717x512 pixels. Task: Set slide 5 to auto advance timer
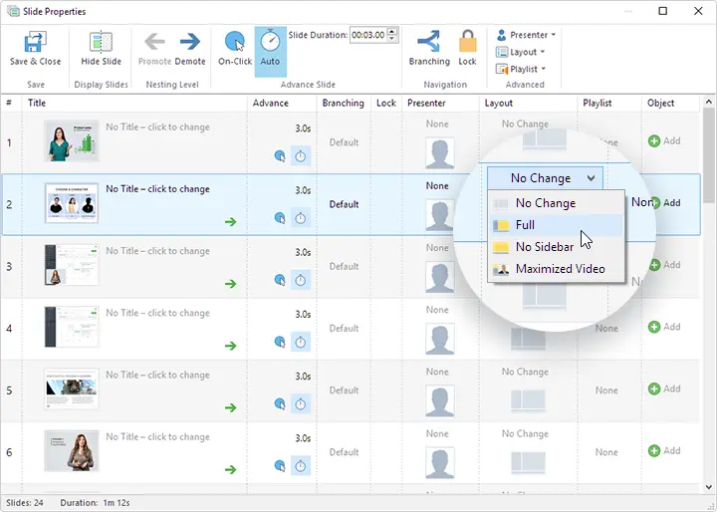coord(301,404)
